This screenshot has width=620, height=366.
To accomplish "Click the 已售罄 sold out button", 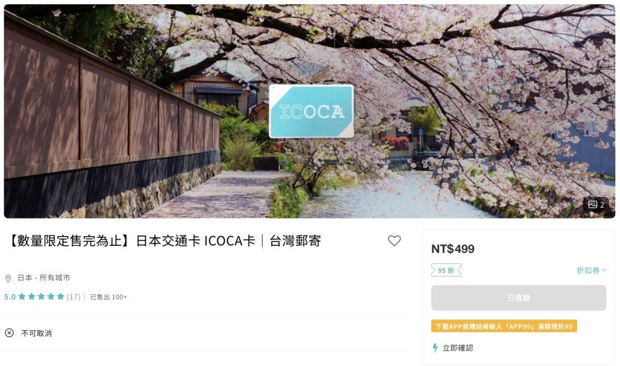I will pyautogui.click(x=518, y=298).
